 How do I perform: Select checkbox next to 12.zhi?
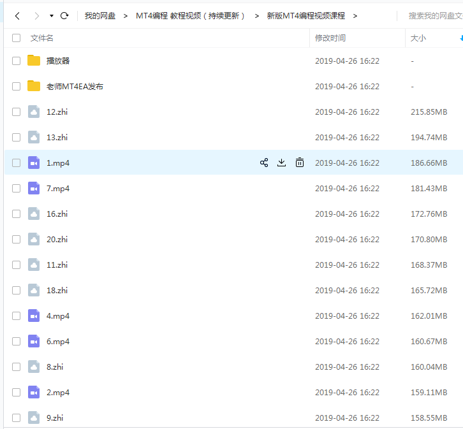pyautogui.click(x=16, y=112)
